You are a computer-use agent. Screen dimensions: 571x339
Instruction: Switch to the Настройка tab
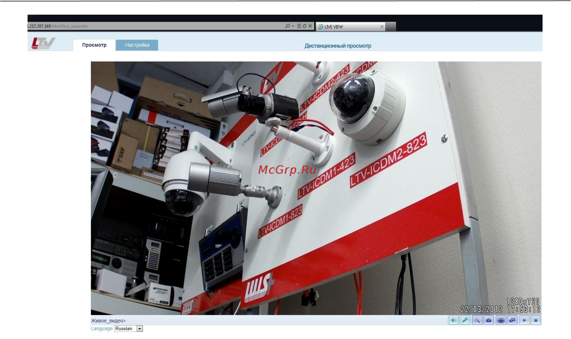coord(137,45)
